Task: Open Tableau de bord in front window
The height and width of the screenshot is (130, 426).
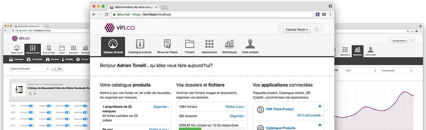Action: (113, 46)
